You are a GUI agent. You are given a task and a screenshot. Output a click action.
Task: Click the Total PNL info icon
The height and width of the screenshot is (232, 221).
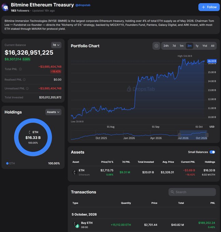tap(20, 69)
